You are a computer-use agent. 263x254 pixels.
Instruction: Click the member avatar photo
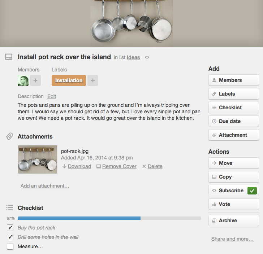tap(23, 80)
